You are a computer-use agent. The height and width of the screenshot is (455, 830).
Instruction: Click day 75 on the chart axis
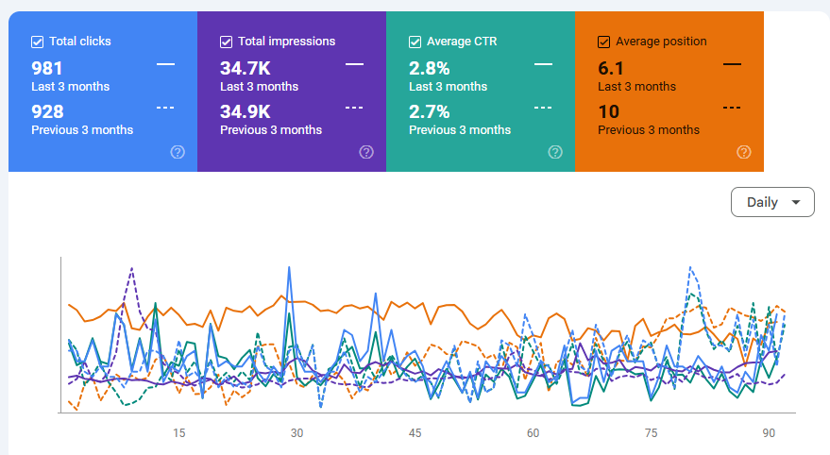(x=651, y=433)
